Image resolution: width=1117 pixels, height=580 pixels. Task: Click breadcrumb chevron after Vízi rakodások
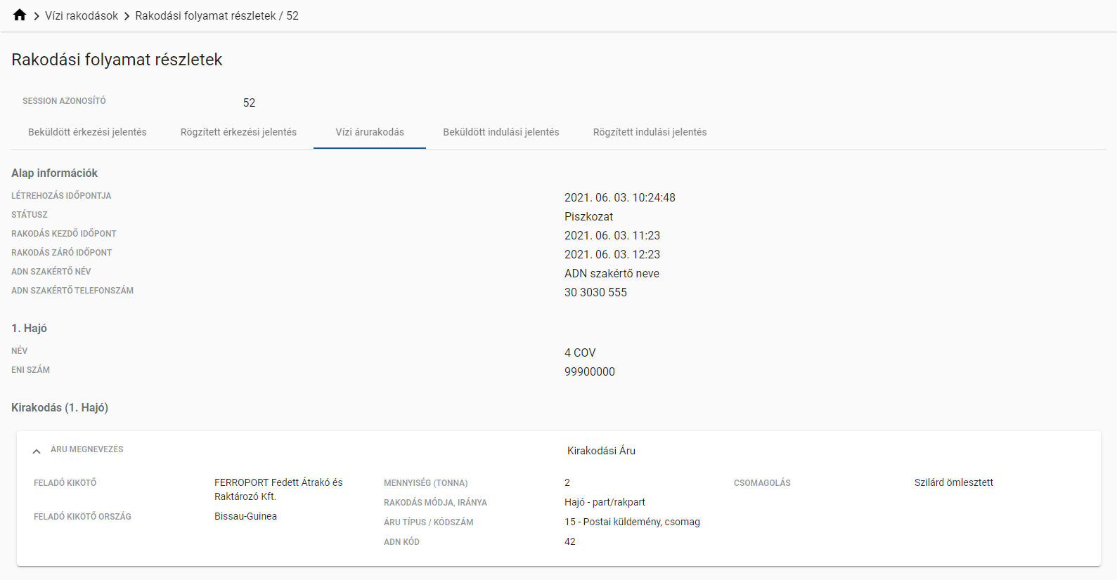coord(127,16)
